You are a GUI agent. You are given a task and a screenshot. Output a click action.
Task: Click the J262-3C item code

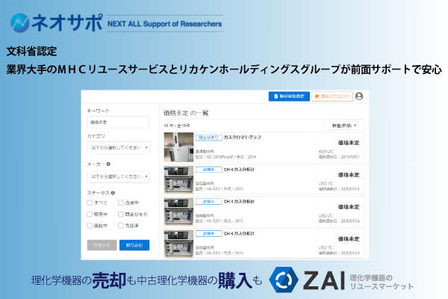pos(326,247)
